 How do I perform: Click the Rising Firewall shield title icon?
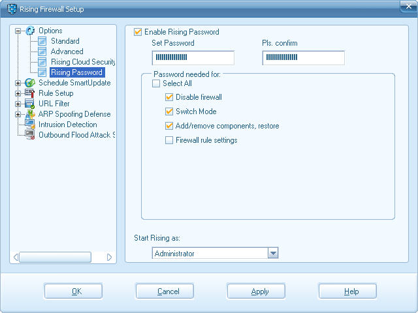(x=12, y=8)
